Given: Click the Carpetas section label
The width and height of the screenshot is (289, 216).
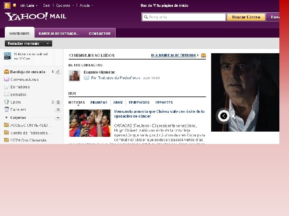Looking at the screenshot, I should click(18, 118).
